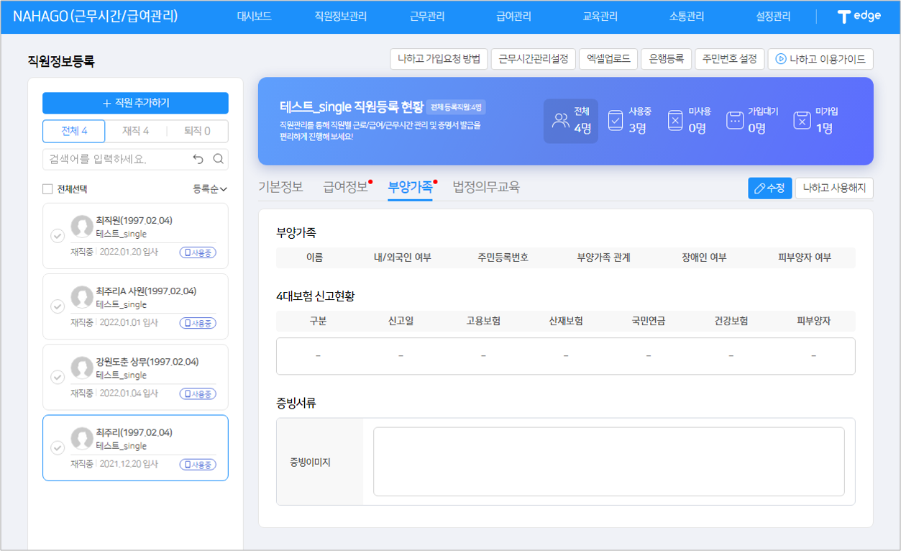The width and height of the screenshot is (901, 551).
Task: Click the 건강보험 column header
Action: [731, 321]
